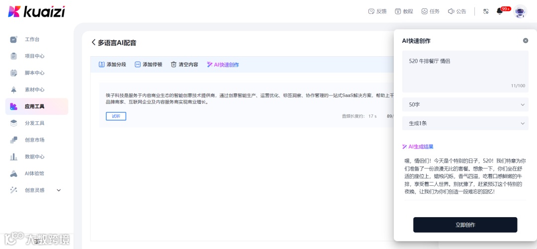The height and width of the screenshot is (249, 537).
Task: Click the 试听 preview button
Action: pos(116,116)
